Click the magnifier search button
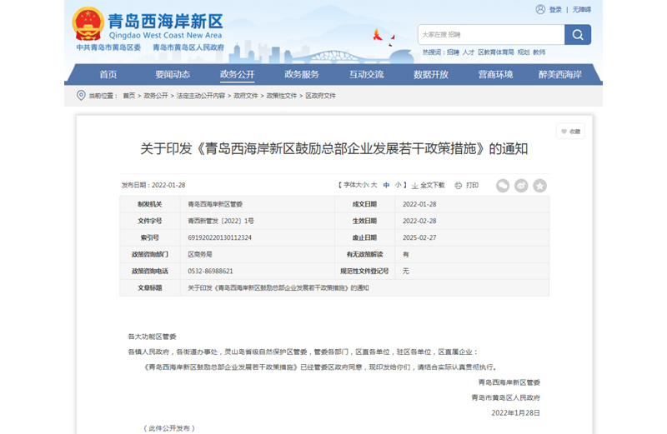Viewport: 667px width, 434px height. tap(577, 34)
